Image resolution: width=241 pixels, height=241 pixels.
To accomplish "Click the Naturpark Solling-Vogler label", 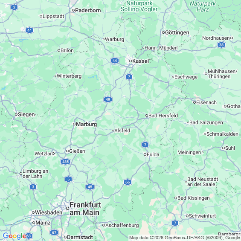I will pyautogui.click(x=139, y=6).
